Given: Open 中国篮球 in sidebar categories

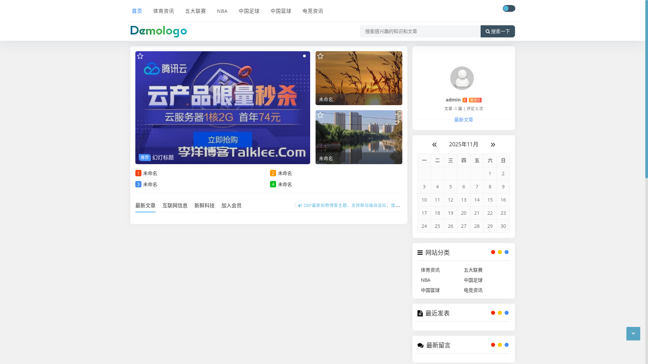Looking at the screenshot, I should 430,290.
